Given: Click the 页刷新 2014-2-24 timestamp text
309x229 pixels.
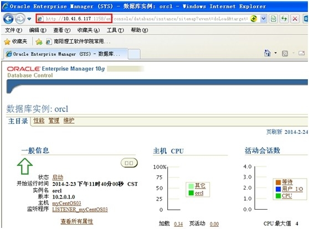Looking at the screenshot, I should [x=287, y=132].
